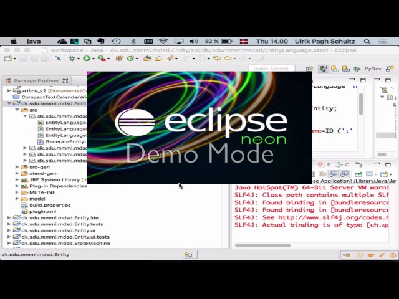Toggle Show Console on standard output
399x299 pixels.
coord(334,174)
